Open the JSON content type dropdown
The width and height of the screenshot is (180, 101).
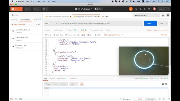coord(113,35)
